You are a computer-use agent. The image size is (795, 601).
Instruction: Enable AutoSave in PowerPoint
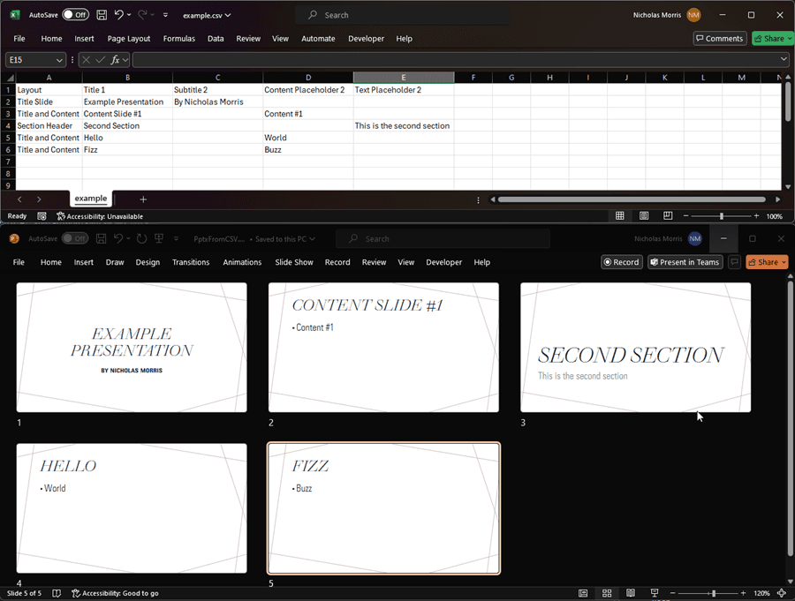point(74,238)
